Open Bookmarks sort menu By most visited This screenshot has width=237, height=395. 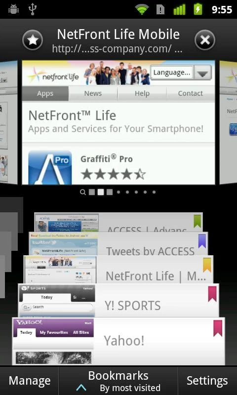coord(118,381)
